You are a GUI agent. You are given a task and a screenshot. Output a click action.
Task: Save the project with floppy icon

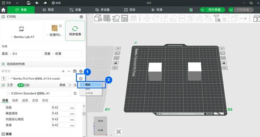29,3
